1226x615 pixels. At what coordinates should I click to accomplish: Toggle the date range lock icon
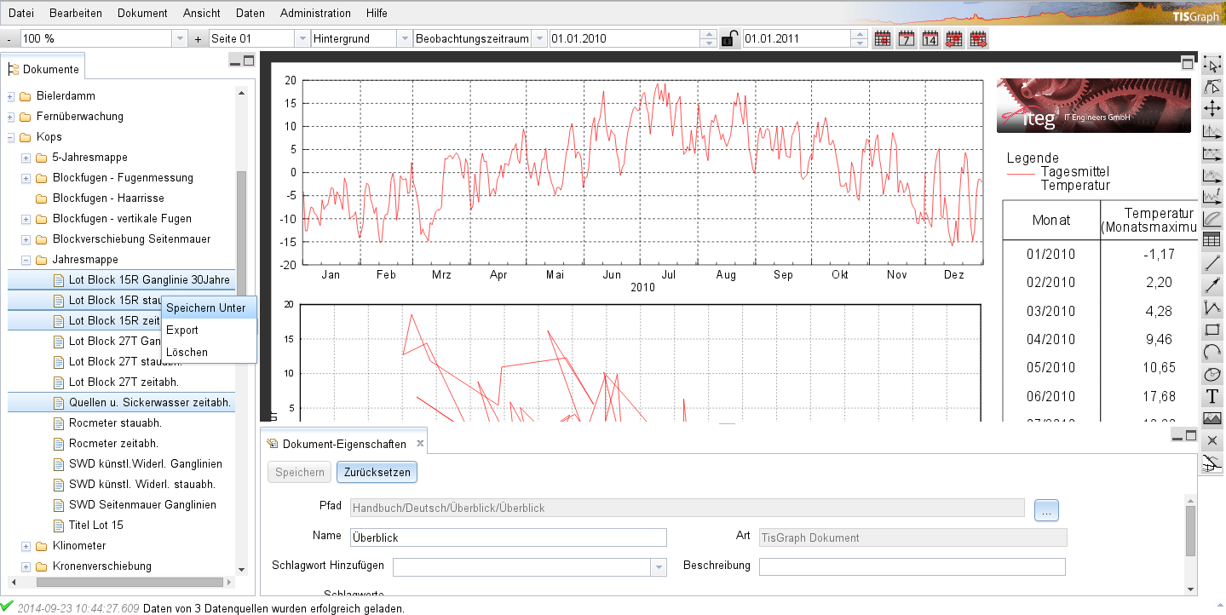point(729,38)
